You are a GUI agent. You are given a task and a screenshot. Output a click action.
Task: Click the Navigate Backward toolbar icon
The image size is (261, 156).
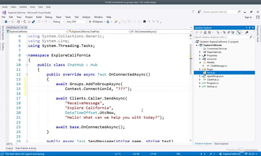(6, 22)
